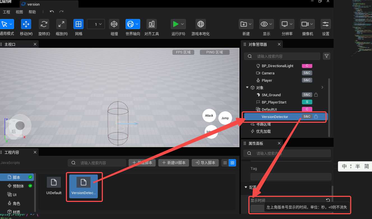Click the Attack button in viewport
This screenshot has width=372, height=219.
coord(209,116)
